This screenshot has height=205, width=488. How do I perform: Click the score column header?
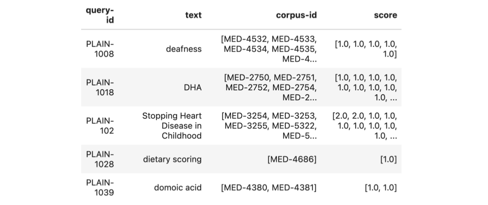(x=385, y=15)
